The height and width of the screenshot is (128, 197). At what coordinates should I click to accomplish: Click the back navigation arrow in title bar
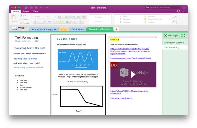31,8
